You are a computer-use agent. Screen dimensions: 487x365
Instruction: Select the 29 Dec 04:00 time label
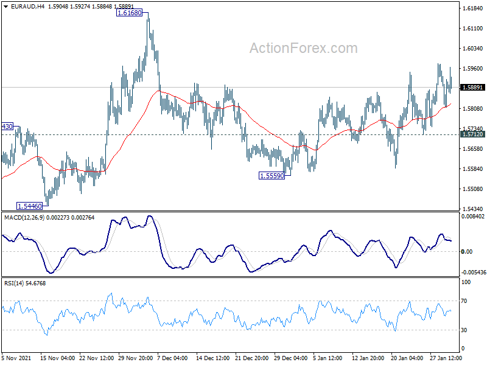[291, 358]
